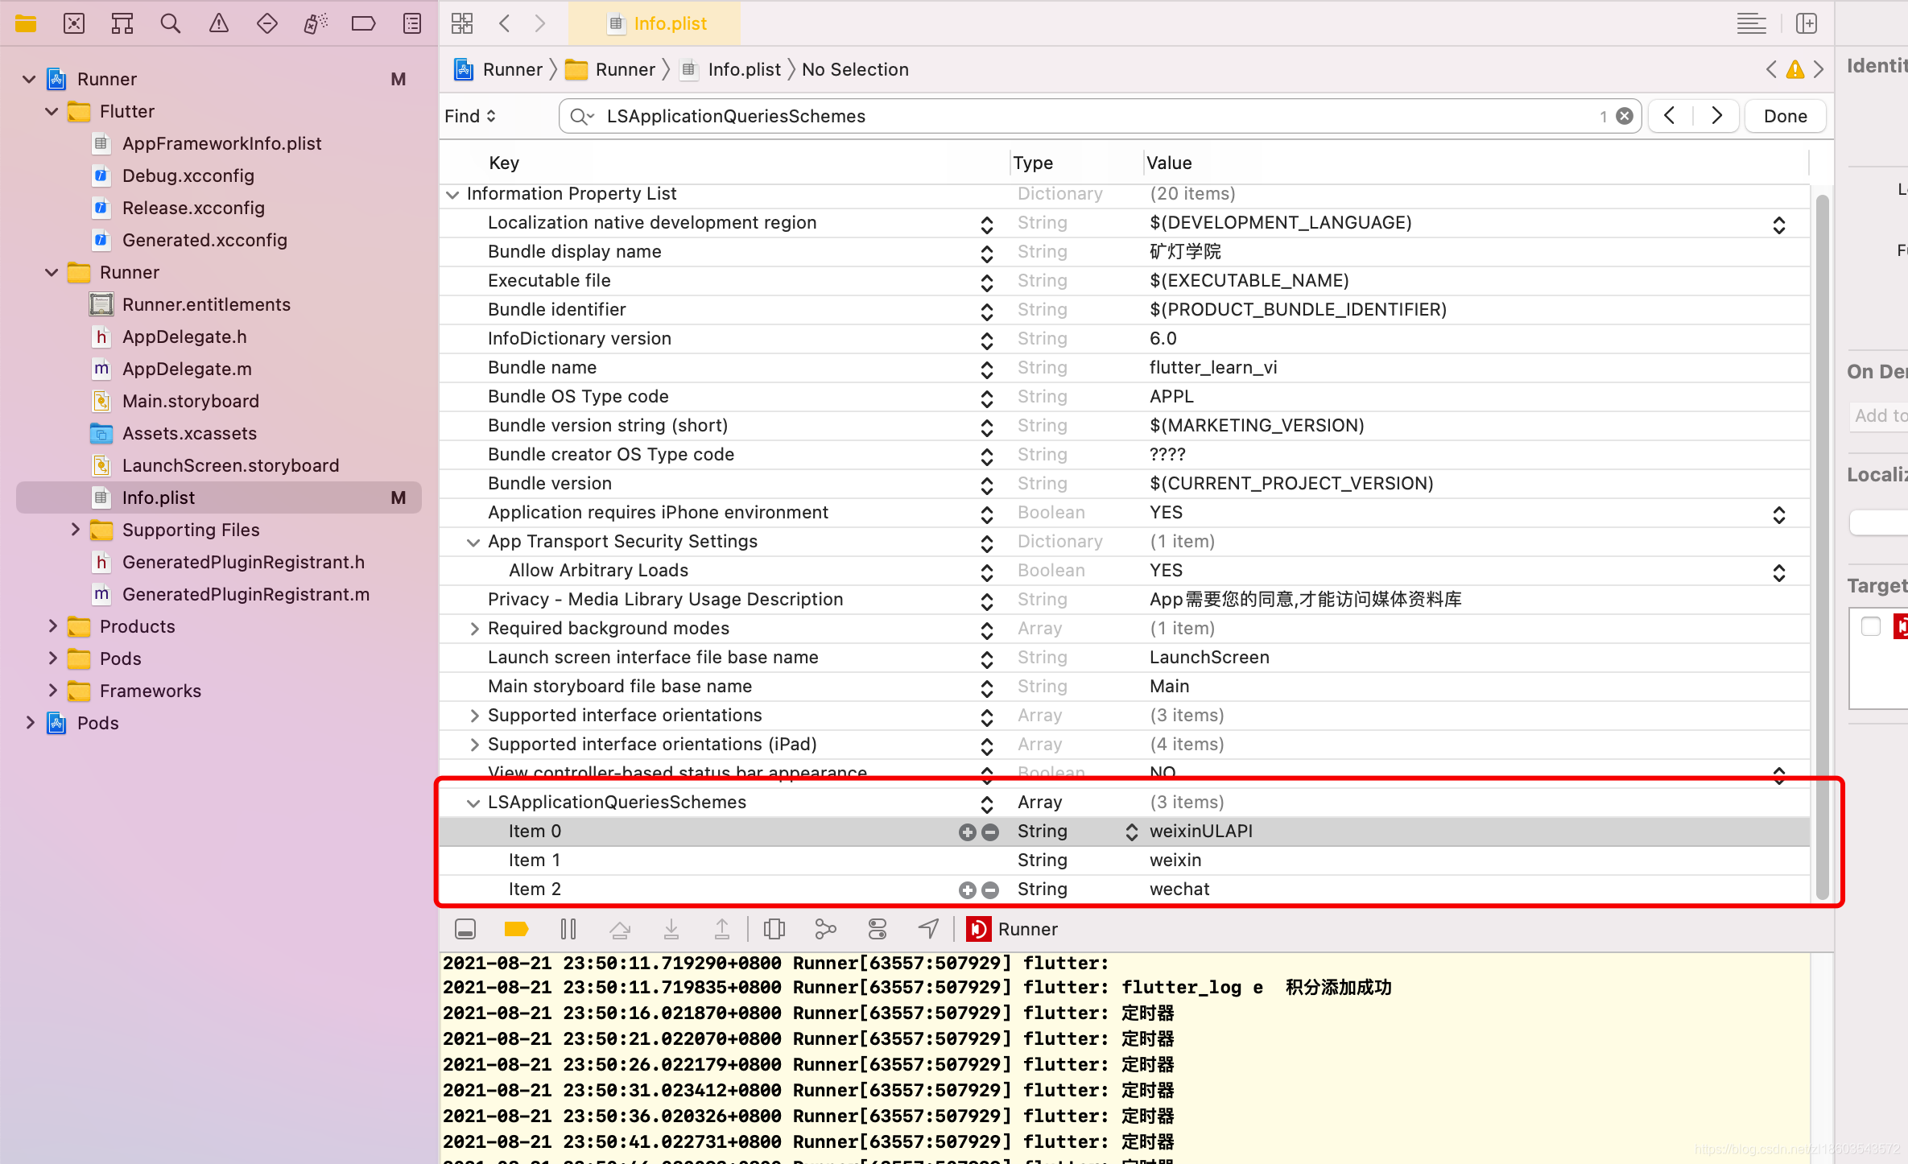Open Allow Arbitrary Loads value dropdown
Viewport: 1908px width, 1164px height.
click(1778, 572)
